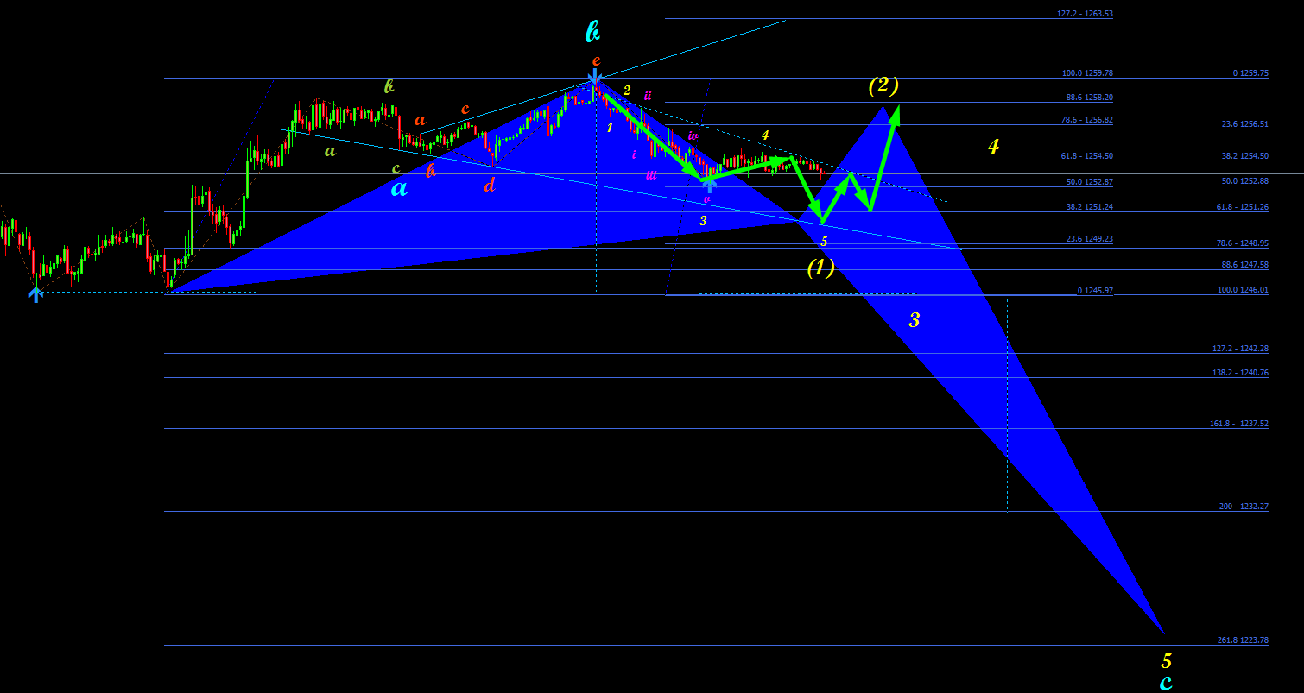Image resolution: width=1304 pixels, height=693 pixels.
Task: Select the '38.2 1251.24' retracement label
Action: 1090,206
